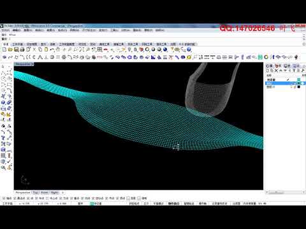Select the Zoom extents icon
This screenshot has height=229, width=306.
tap(82, 50)
